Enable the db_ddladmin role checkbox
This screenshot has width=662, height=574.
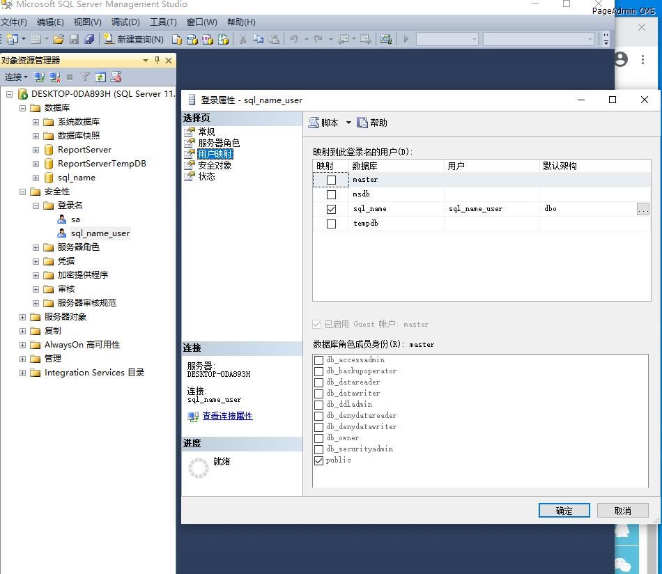click(x=318, y=405)
